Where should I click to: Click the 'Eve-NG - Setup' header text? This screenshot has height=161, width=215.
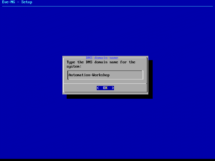[17, 2]
